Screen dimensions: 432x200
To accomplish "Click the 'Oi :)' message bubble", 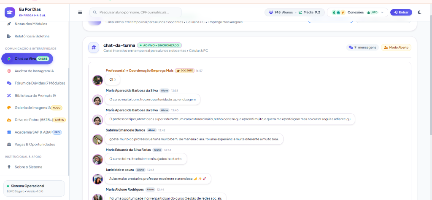I will click(112, 79).
